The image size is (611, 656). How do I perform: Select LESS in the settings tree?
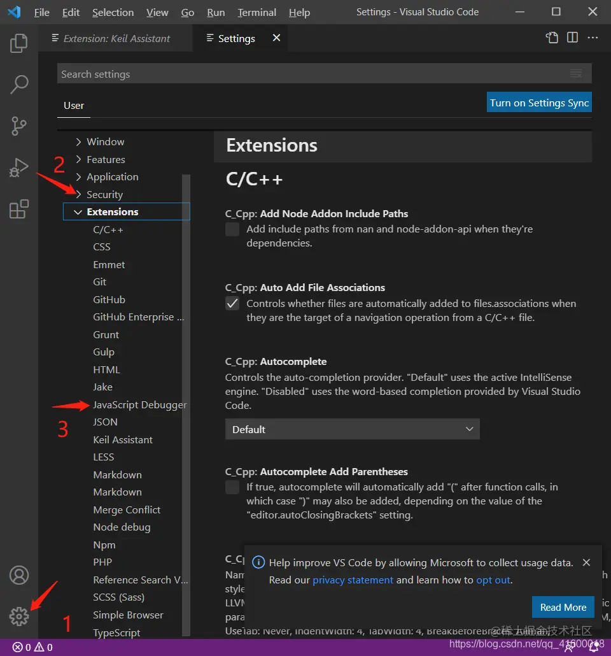(104, 457)
